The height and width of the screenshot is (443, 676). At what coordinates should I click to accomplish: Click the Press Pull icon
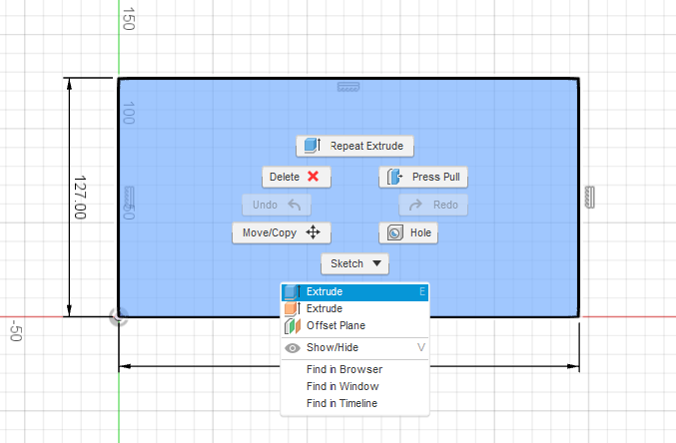pos(395,177)
